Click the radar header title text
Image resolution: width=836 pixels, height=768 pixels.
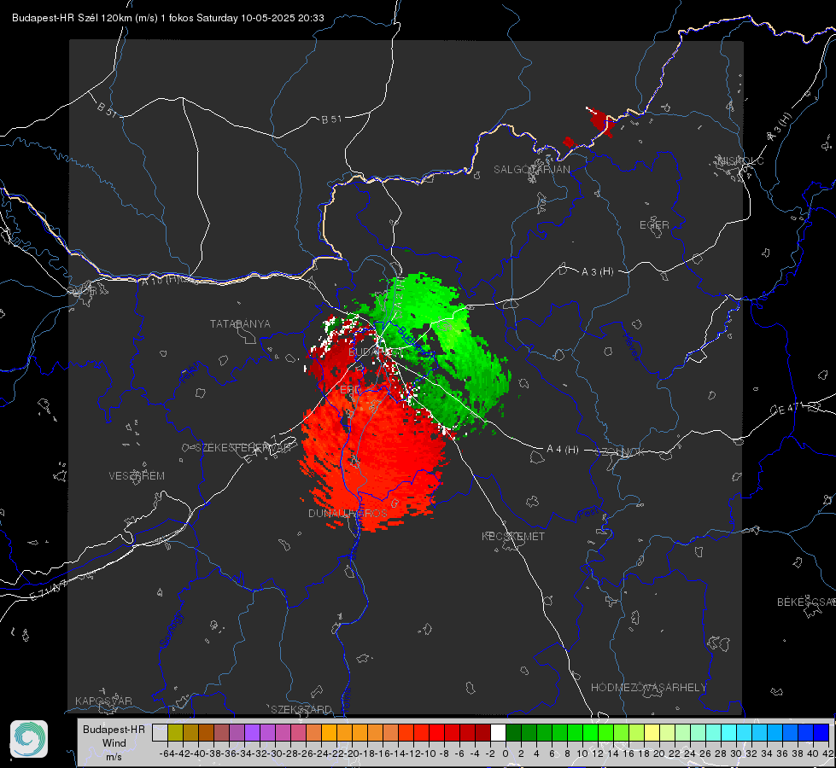168,18
